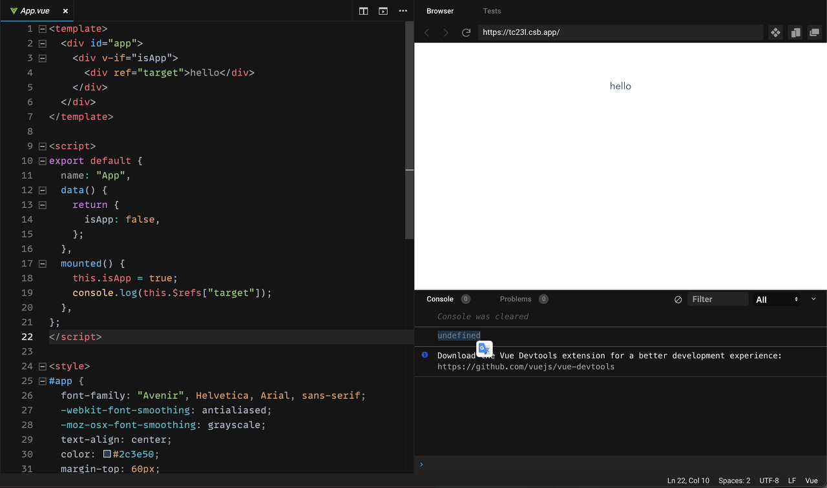Screen dimensions: 827x488
Task: Fold the data() function on line 12
Action: click(x=43, y=190)
